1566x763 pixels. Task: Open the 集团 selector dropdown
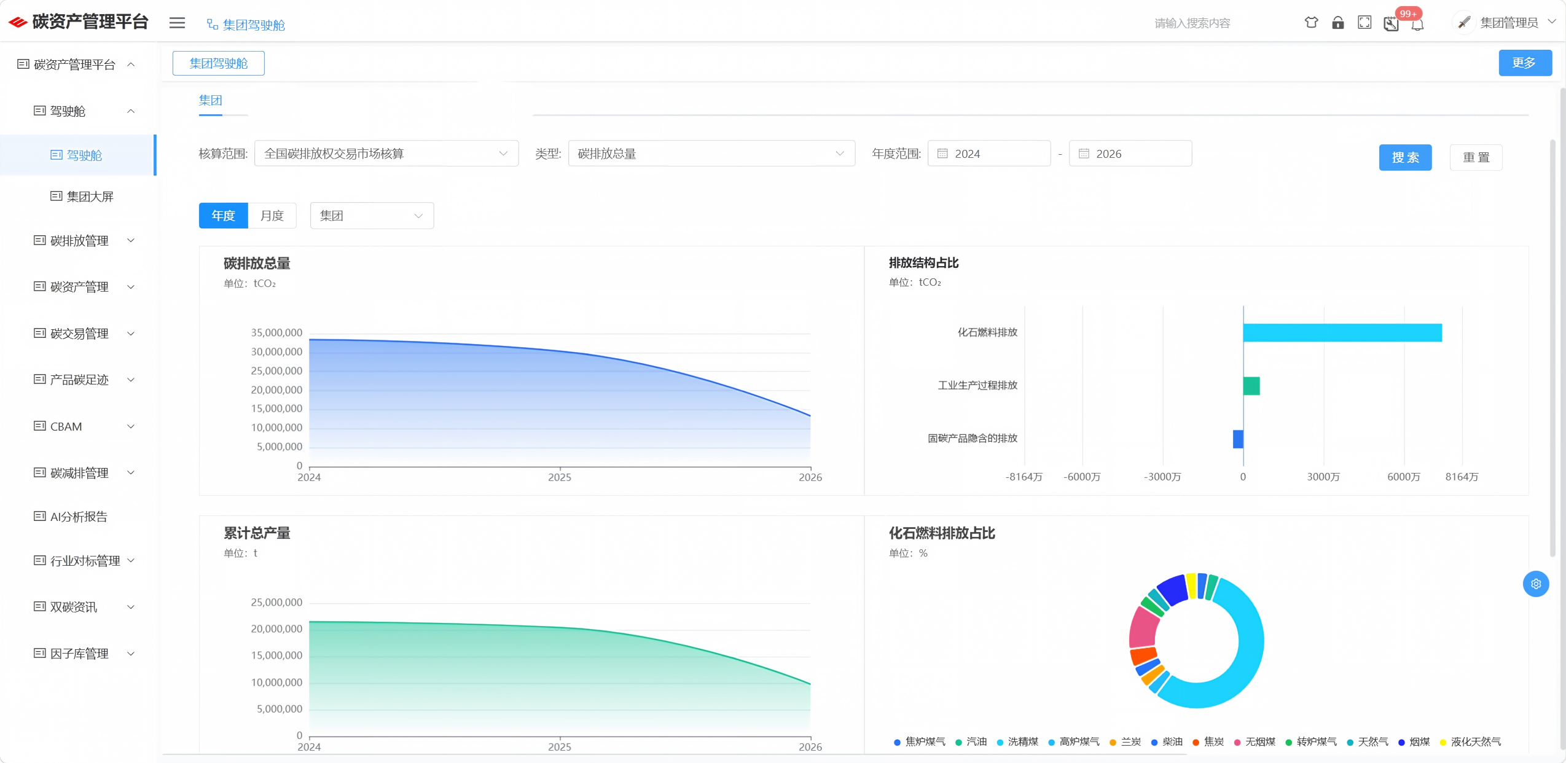point(372,216)
